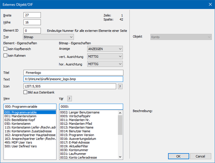Image resolution: width=215 pixels, height=163 pixels.
Task: Click the Cancel button
Action: 200,156
